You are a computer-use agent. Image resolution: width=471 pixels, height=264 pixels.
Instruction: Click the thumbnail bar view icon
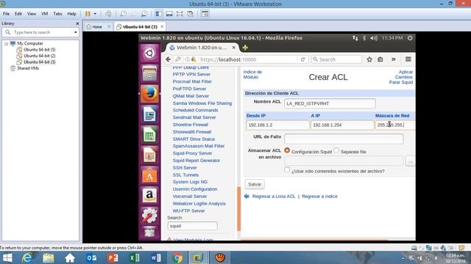(169, 14)
